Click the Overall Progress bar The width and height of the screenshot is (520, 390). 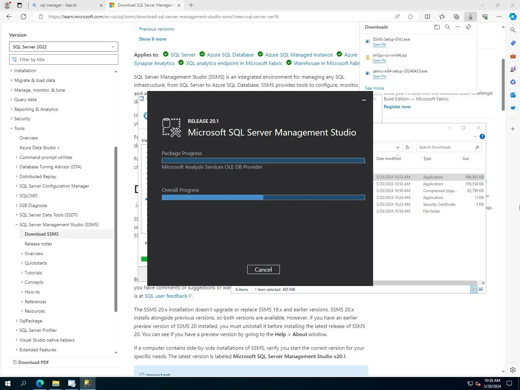tap(263, 197)
